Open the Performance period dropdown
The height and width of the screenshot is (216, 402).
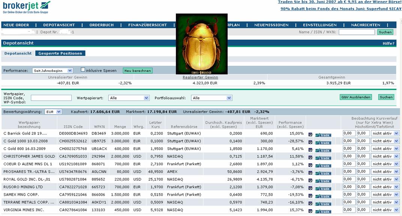coord(52,71)
